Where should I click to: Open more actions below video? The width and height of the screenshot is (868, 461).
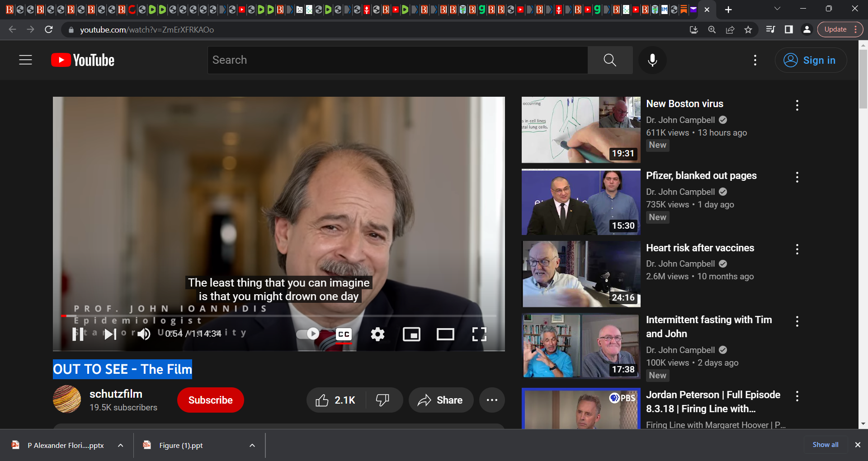(x=492, y=400)
